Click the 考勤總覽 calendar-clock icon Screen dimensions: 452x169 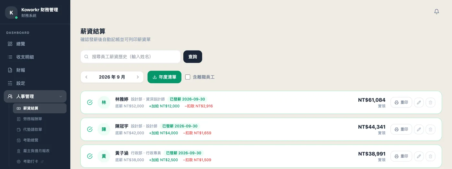click(x=19, y=140)
